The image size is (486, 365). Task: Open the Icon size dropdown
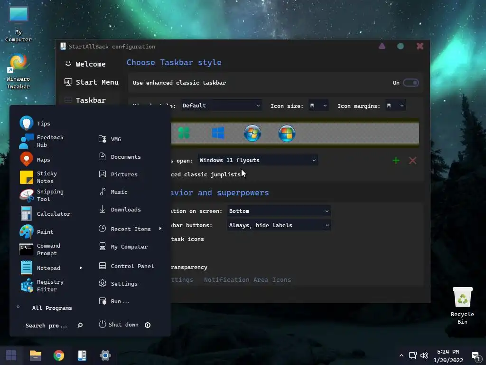tap(318, 106)
